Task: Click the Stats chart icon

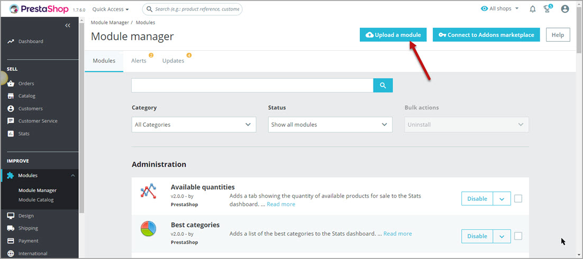Action: 11,133
